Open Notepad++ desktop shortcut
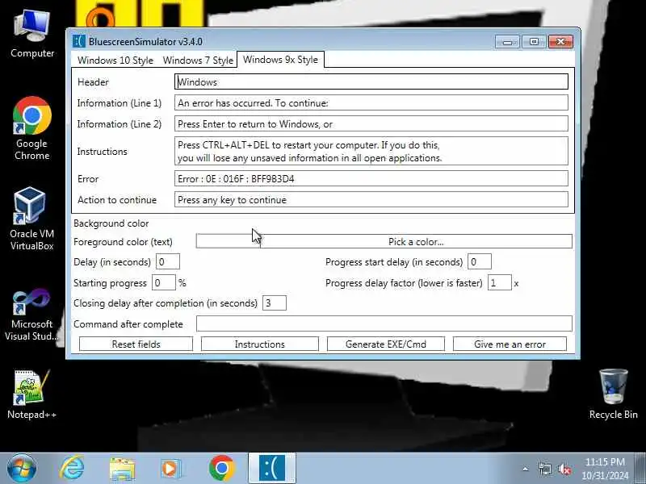The width and height of the screenshot is (646, 484). (x=31, y=394)
